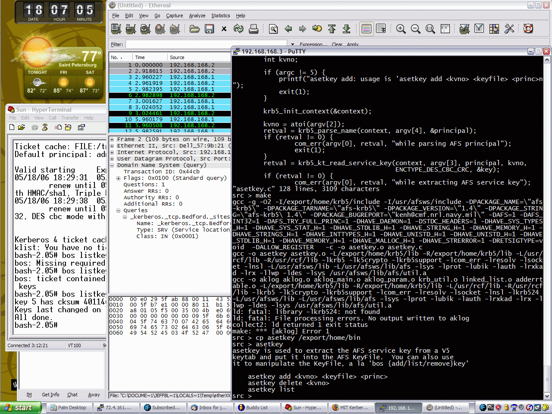Toggle packet list colorize button
552x414 pixels.
(367, 29)
